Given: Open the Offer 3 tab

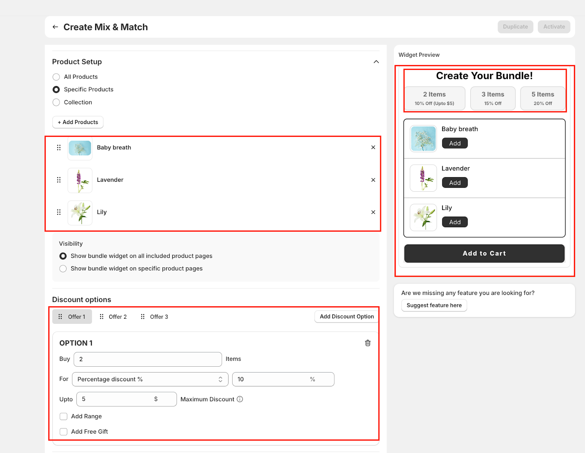Looking at the screenshot, I should 155,317.
